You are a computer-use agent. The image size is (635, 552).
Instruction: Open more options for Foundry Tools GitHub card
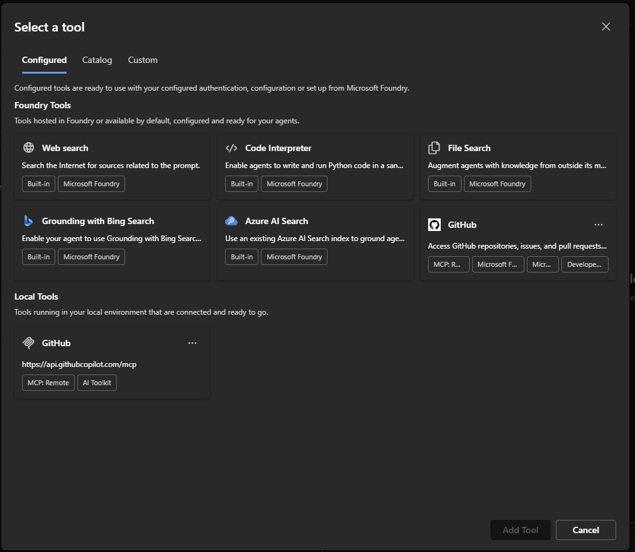598,225
